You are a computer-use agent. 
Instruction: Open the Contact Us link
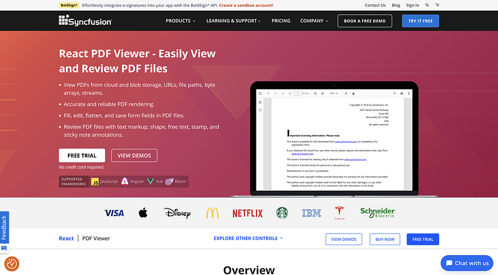(375, 6)
